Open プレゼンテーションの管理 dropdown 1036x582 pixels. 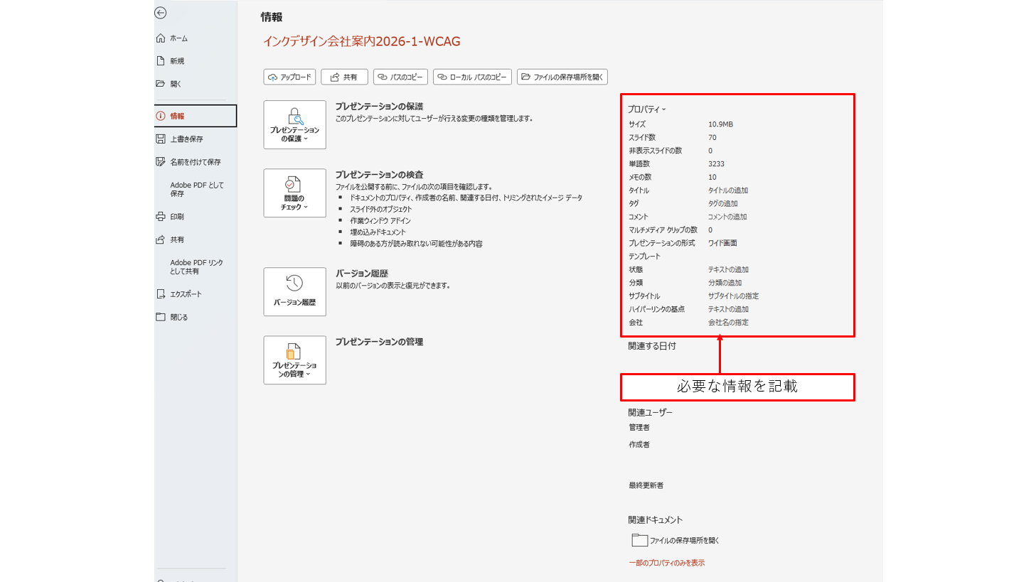pos(294,360)
